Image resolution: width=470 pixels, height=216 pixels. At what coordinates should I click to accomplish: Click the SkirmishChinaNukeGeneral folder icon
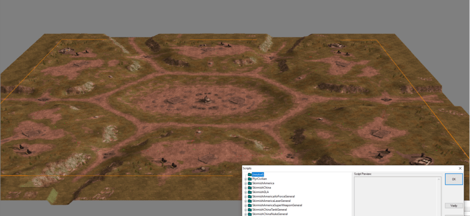pyautogui.click(x=250, y=214)
